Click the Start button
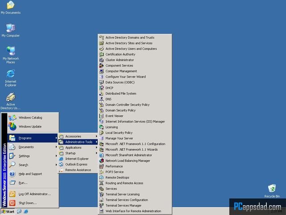 click(x=8, y=211)
